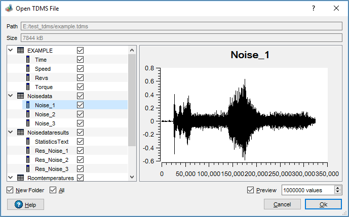The image size is (349, 217).
Task: Increase the preview values with up arrow
Action: pyautogui.click(x=337, y=188)
